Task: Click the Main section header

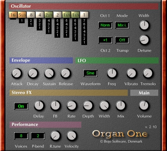Action: 144,93
